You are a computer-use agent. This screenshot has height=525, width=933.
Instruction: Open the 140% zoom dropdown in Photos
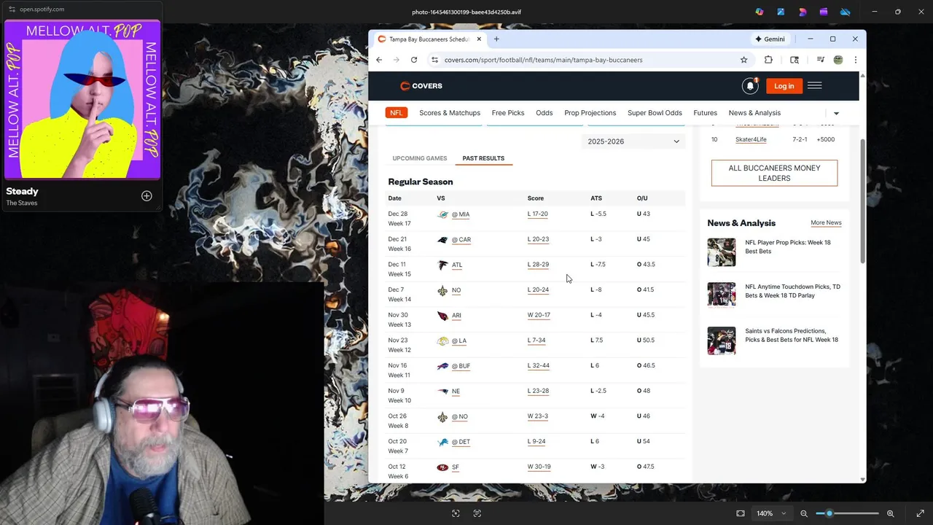pos(771,513)
